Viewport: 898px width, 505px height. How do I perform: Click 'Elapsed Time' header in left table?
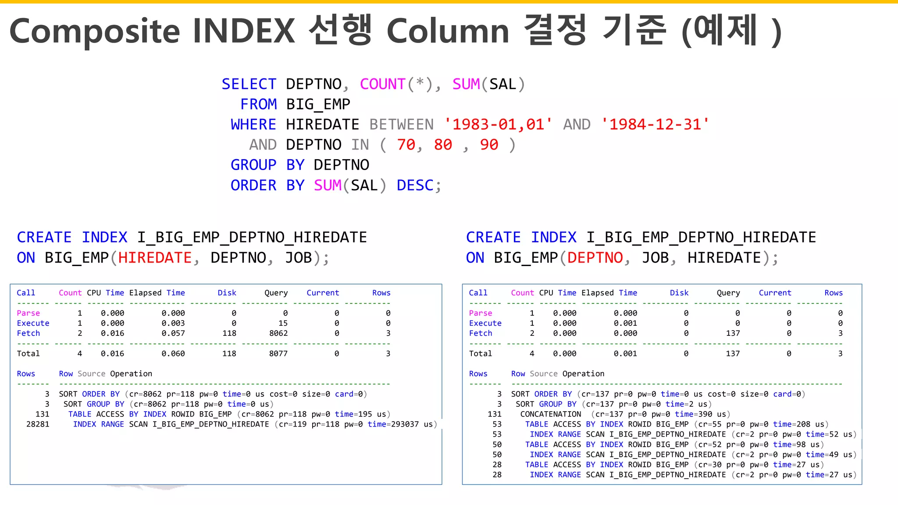tap(157, 293)
